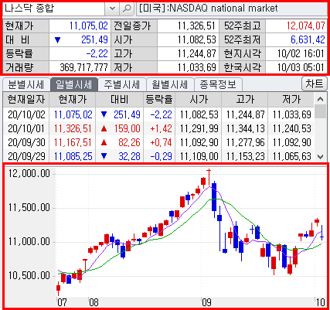
Task: Click the daily table scrollbar thumb
Action: pyautogui.click(x=321, y=111)
